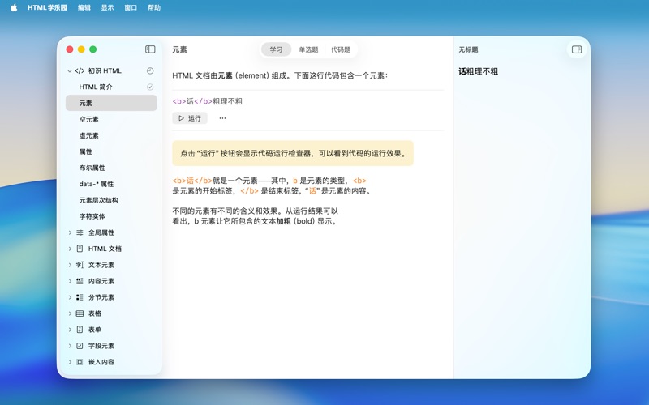Screen dimensions: 649x405
Task: Toggle the right inspector panel icon
Action: point(577,49)
